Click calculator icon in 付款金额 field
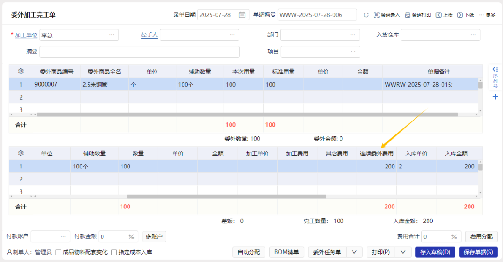This screenshot has height=262, width=503. point(131,237)
